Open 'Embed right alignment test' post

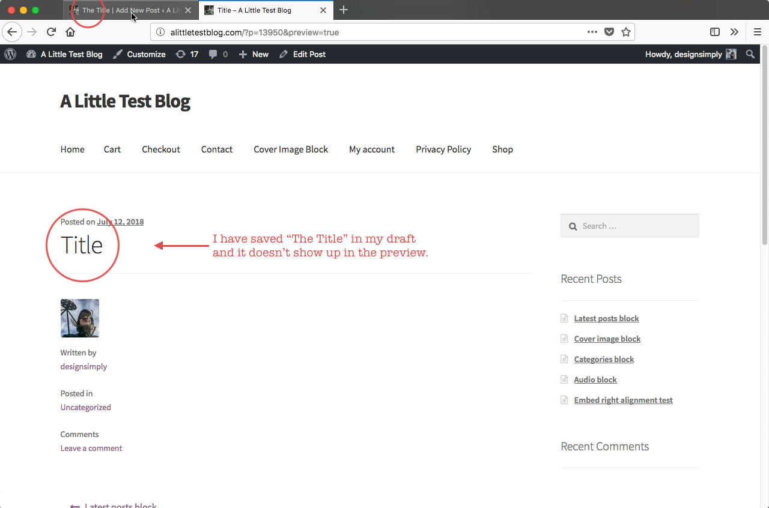pos(623,400)
